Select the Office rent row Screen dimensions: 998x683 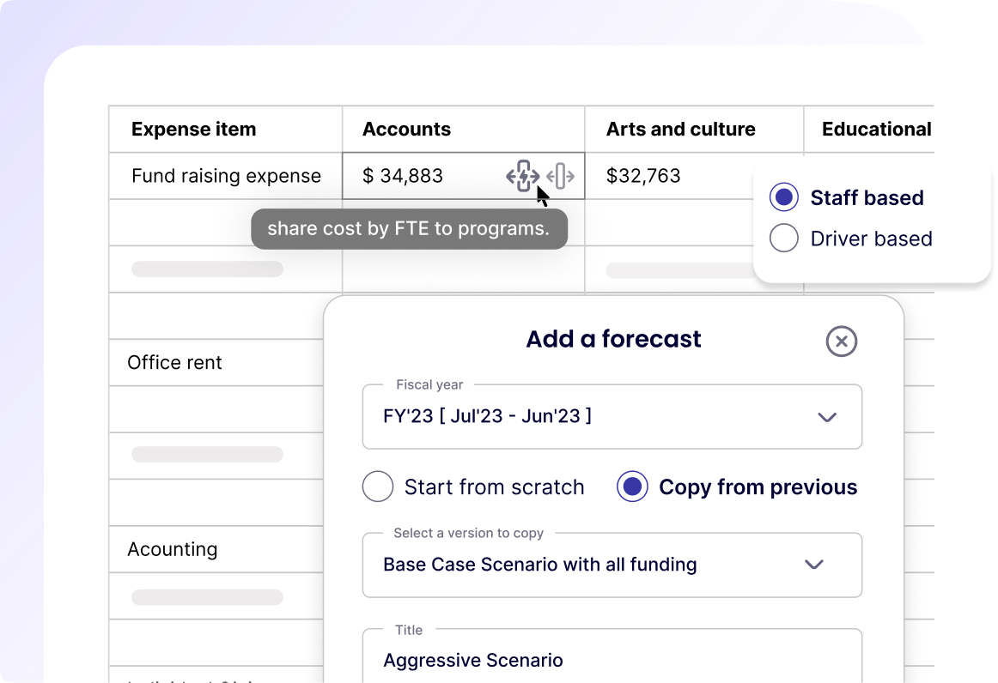[x=174, y=362]
